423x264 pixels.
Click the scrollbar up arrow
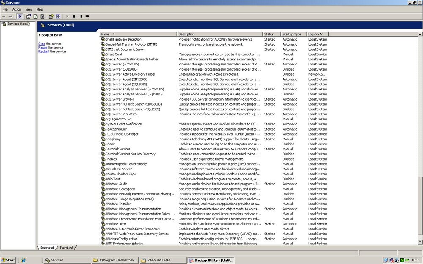pos(420,34)
